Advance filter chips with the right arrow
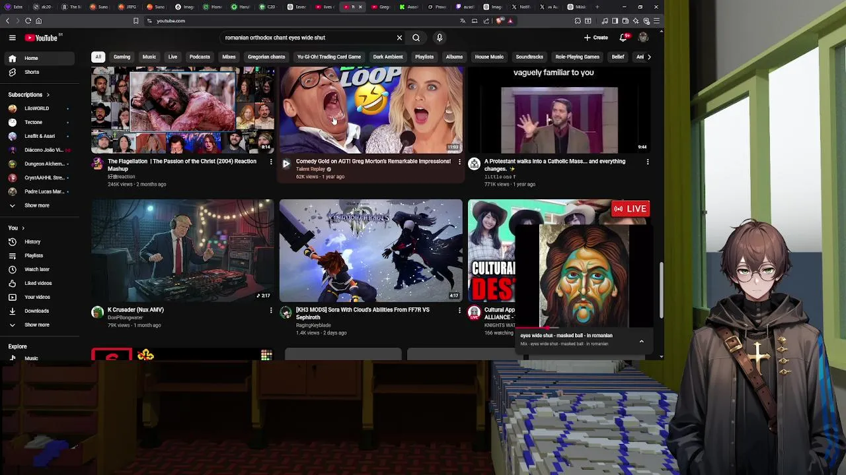Image resolution: width=846 pixels, height=475 pixels. click(x=648, y=57)
